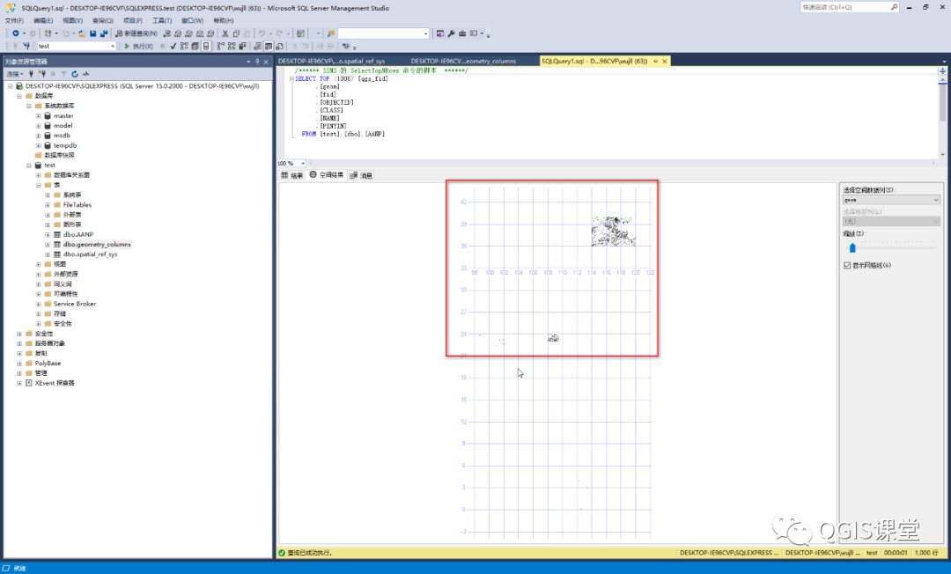951x574 pixels.
Task: Switch to the 结果 results tab
Action: click(x=291, y=175)
